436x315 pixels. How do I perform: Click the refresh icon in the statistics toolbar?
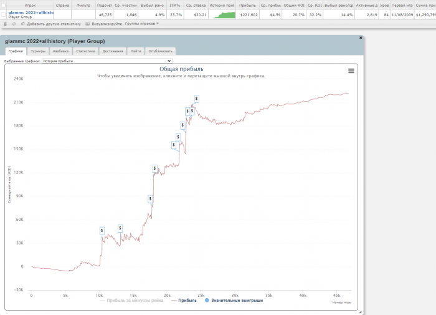[14, 24]
